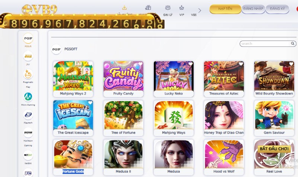Click the Đăng Nhập login button

[x=253, y=9]
